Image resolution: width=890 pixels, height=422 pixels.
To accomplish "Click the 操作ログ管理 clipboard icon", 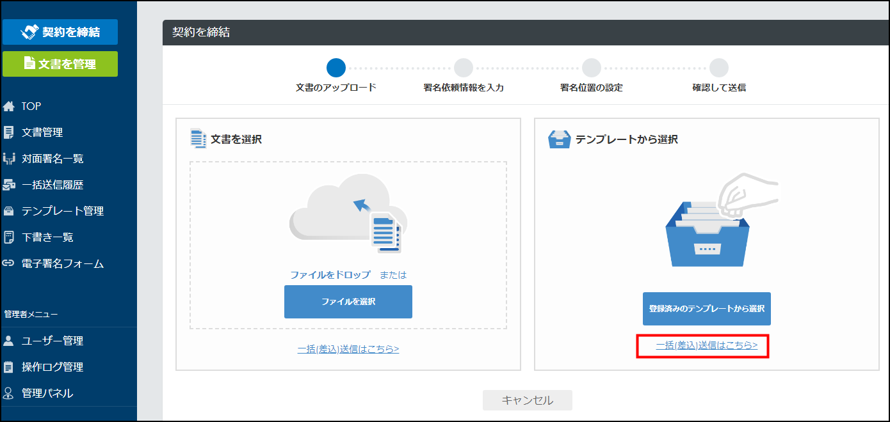I will 9,367.
